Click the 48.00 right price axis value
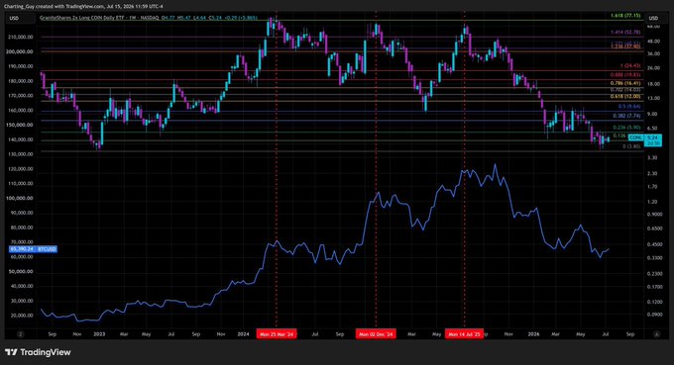The height and width of the screenshot is (365, 674). (653, 42)
